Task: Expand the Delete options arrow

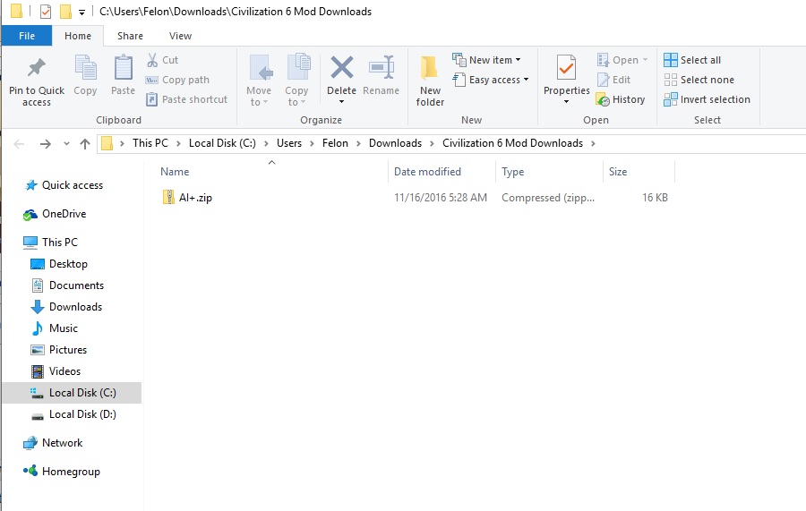Action: (341, 102)
